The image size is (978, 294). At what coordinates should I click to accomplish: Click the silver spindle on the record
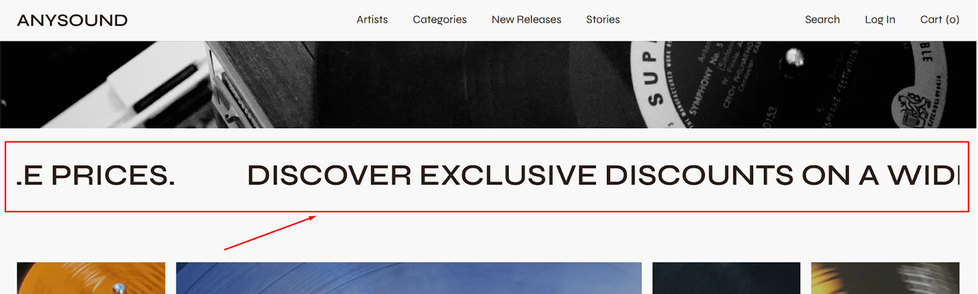(794, 57)
